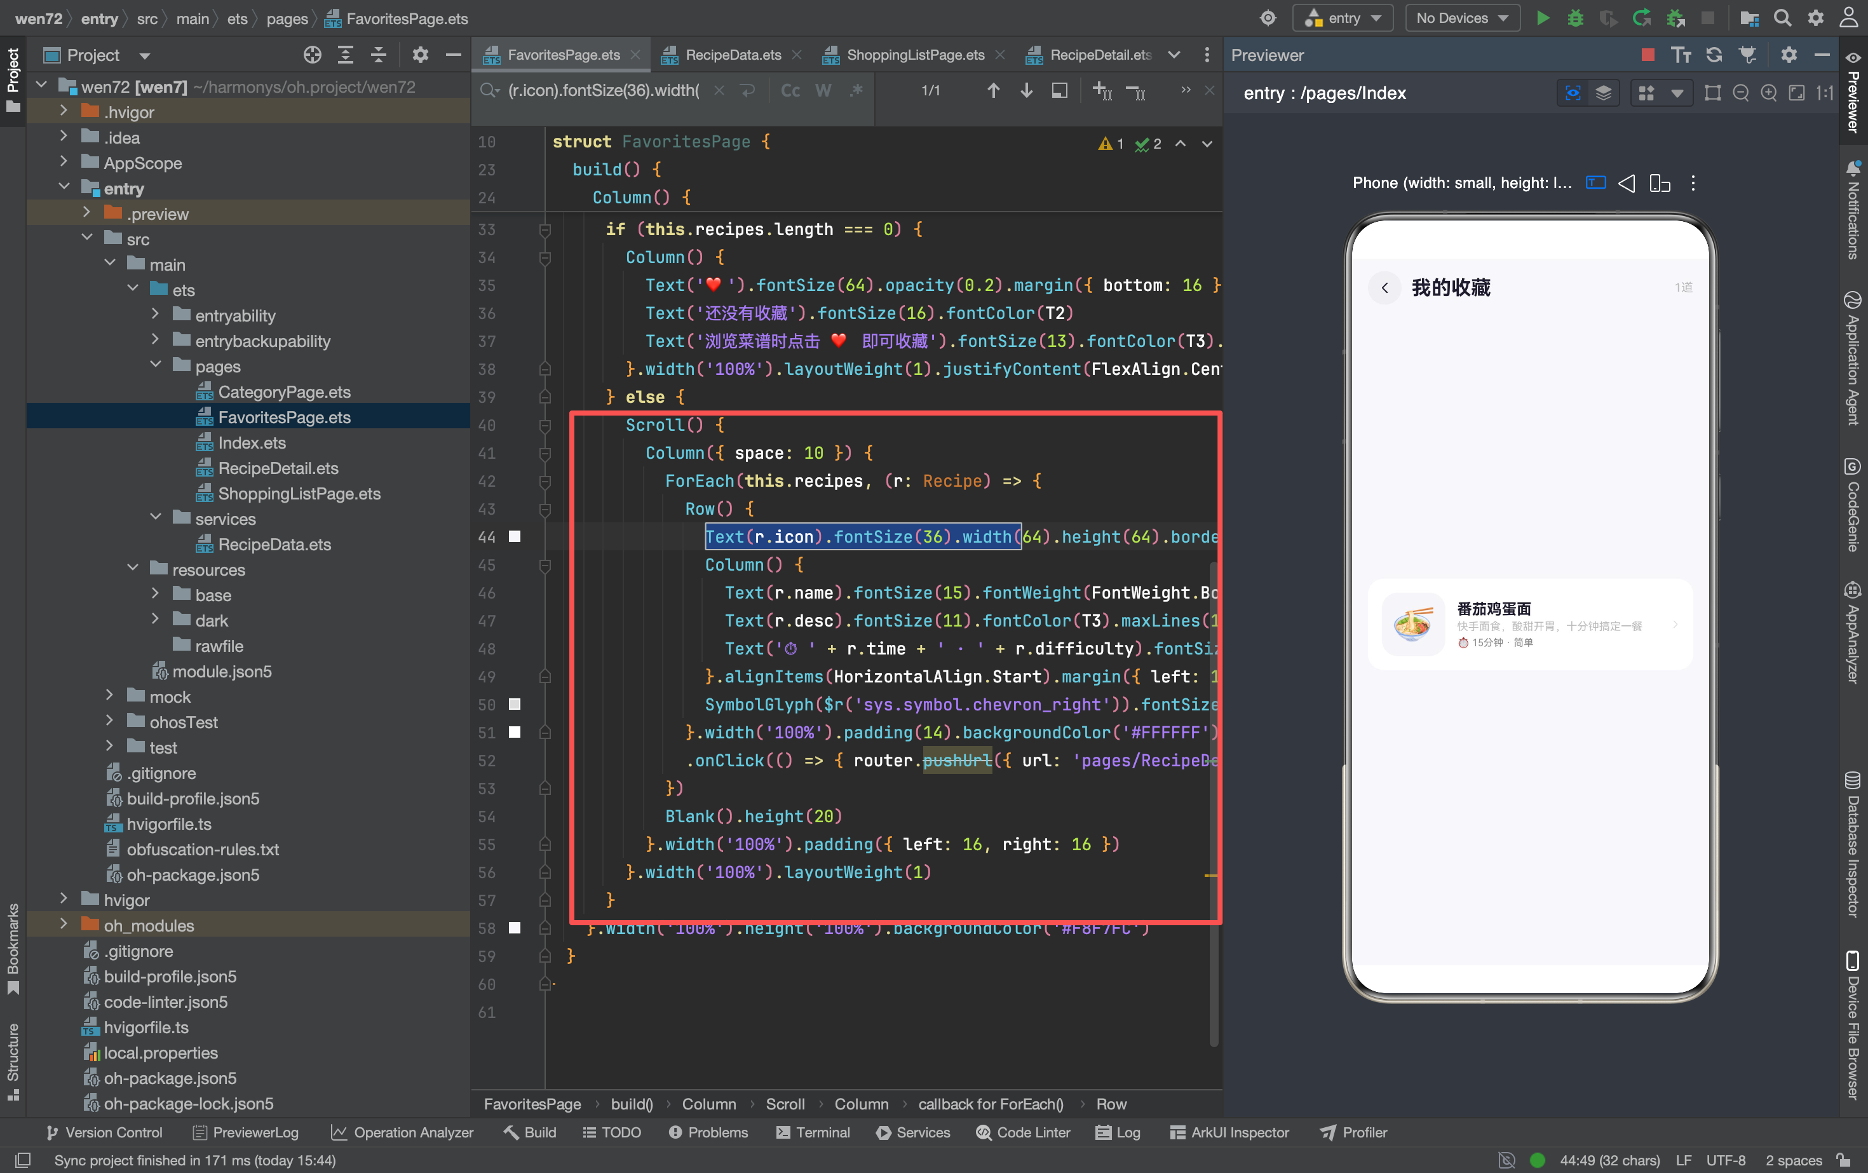Screen dimensions: 1868x1173
Task: Open the Problems tool window
Action: click(708, 1132)
